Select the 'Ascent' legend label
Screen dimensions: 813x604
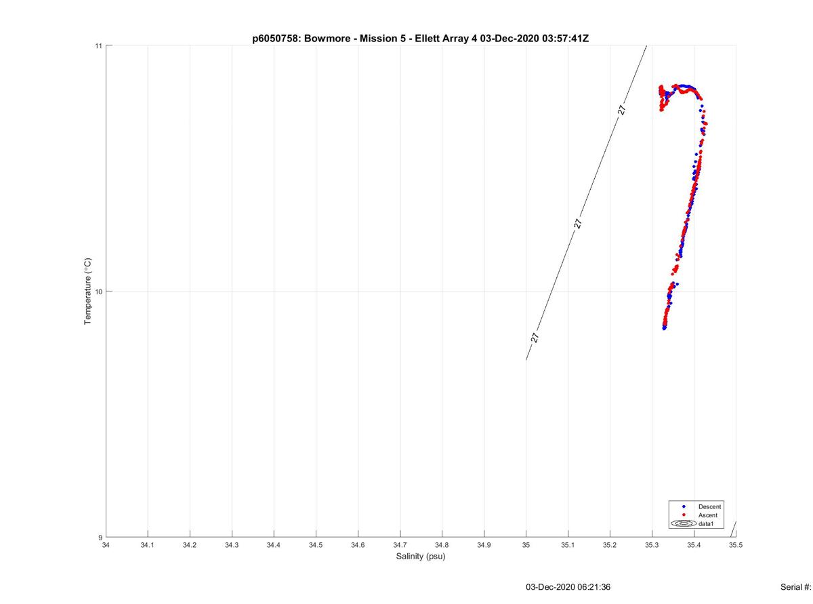click(708, 515)
